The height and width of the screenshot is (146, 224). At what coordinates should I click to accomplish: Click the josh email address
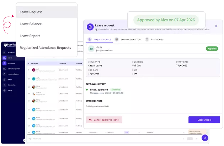(105, 50)
